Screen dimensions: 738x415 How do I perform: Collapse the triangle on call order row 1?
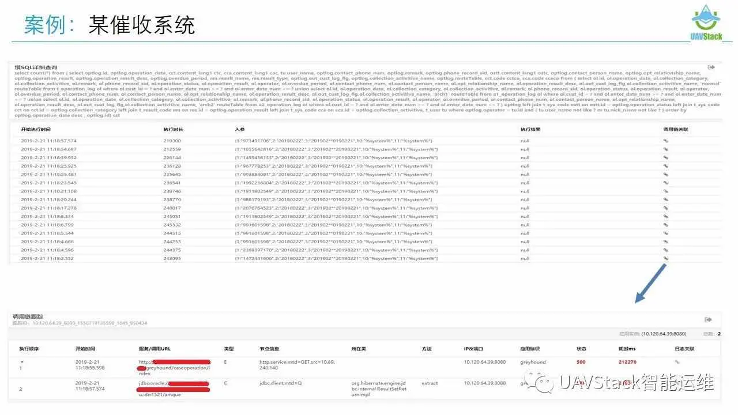(x=21, y=362)
